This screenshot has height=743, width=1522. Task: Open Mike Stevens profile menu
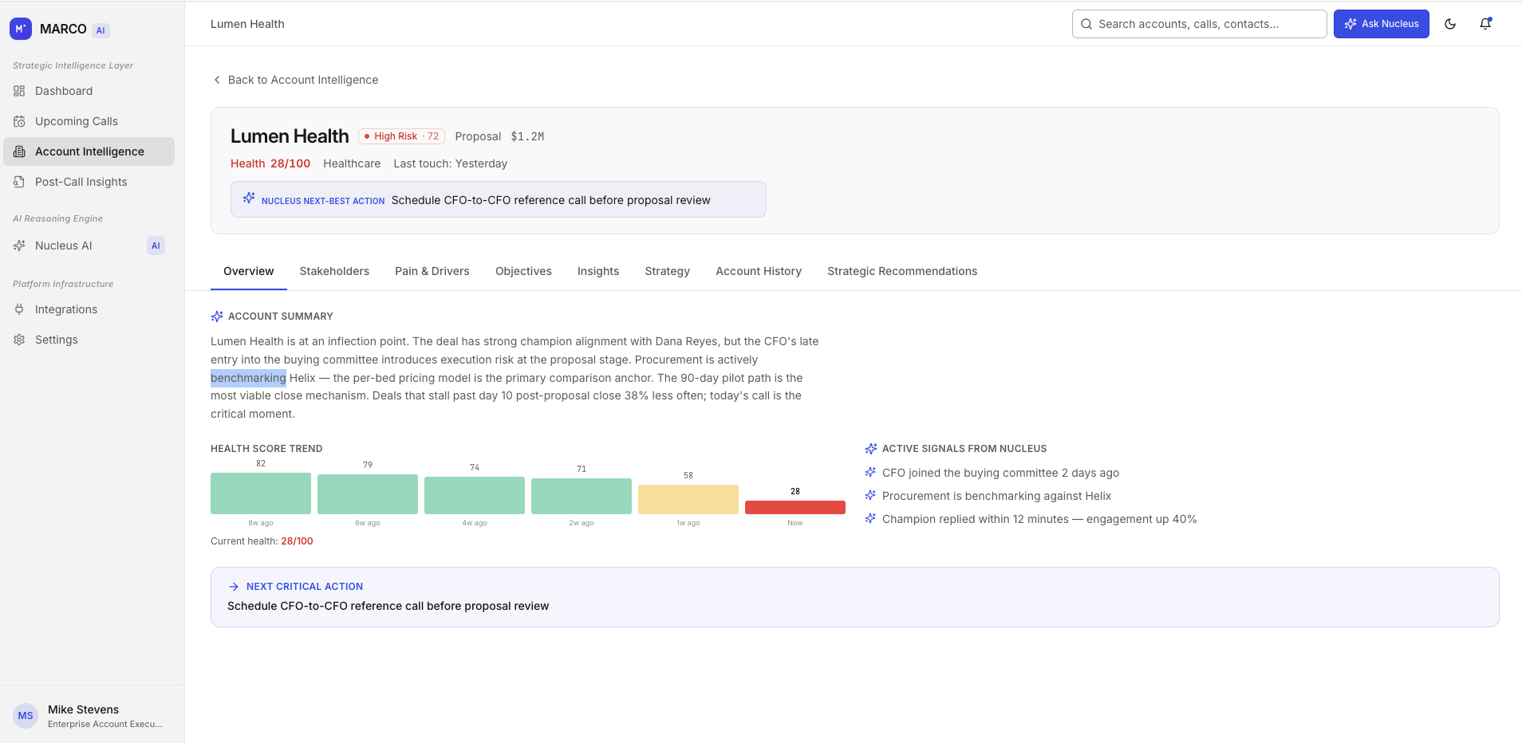point(92,716)
